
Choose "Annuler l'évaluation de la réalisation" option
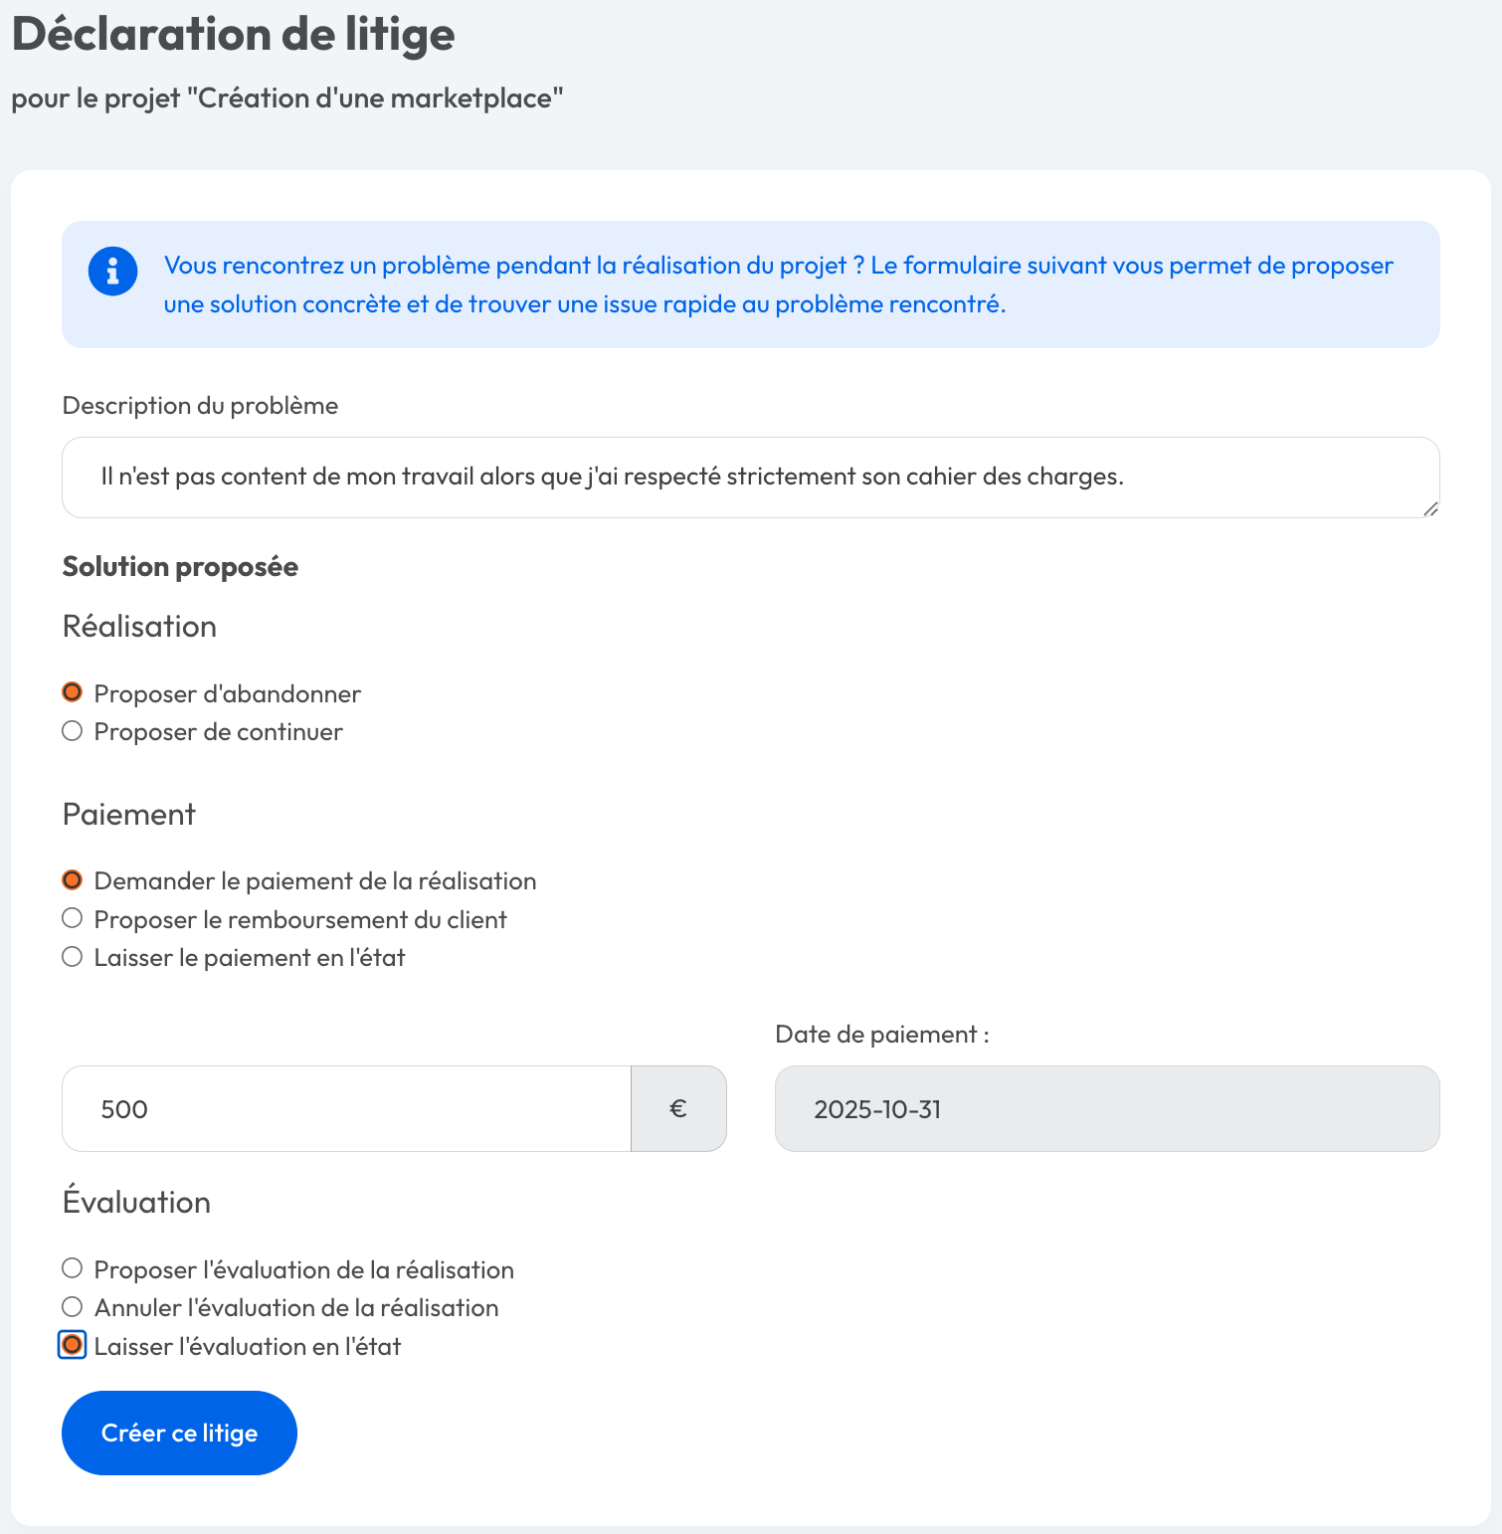coord(73,1307)
